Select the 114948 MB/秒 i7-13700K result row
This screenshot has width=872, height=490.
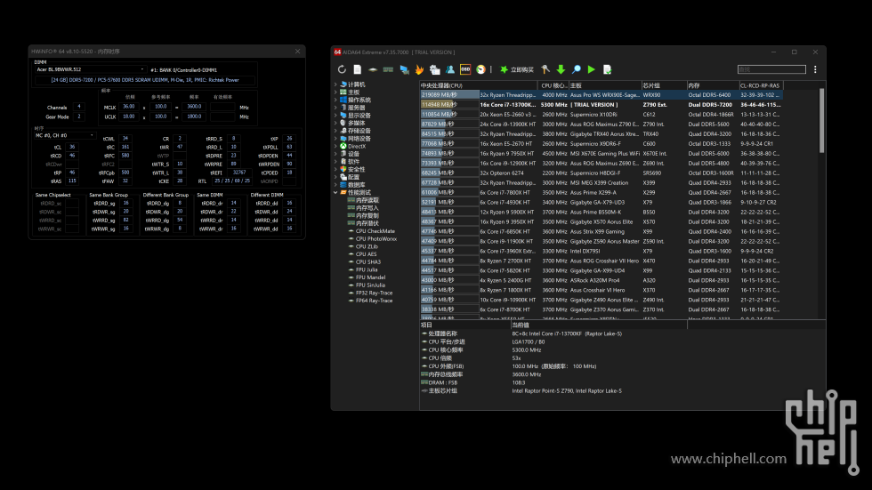(601, 104)
